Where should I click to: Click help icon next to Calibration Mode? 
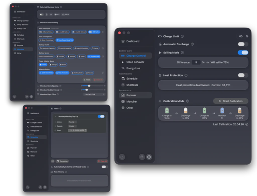pos(188,101)
